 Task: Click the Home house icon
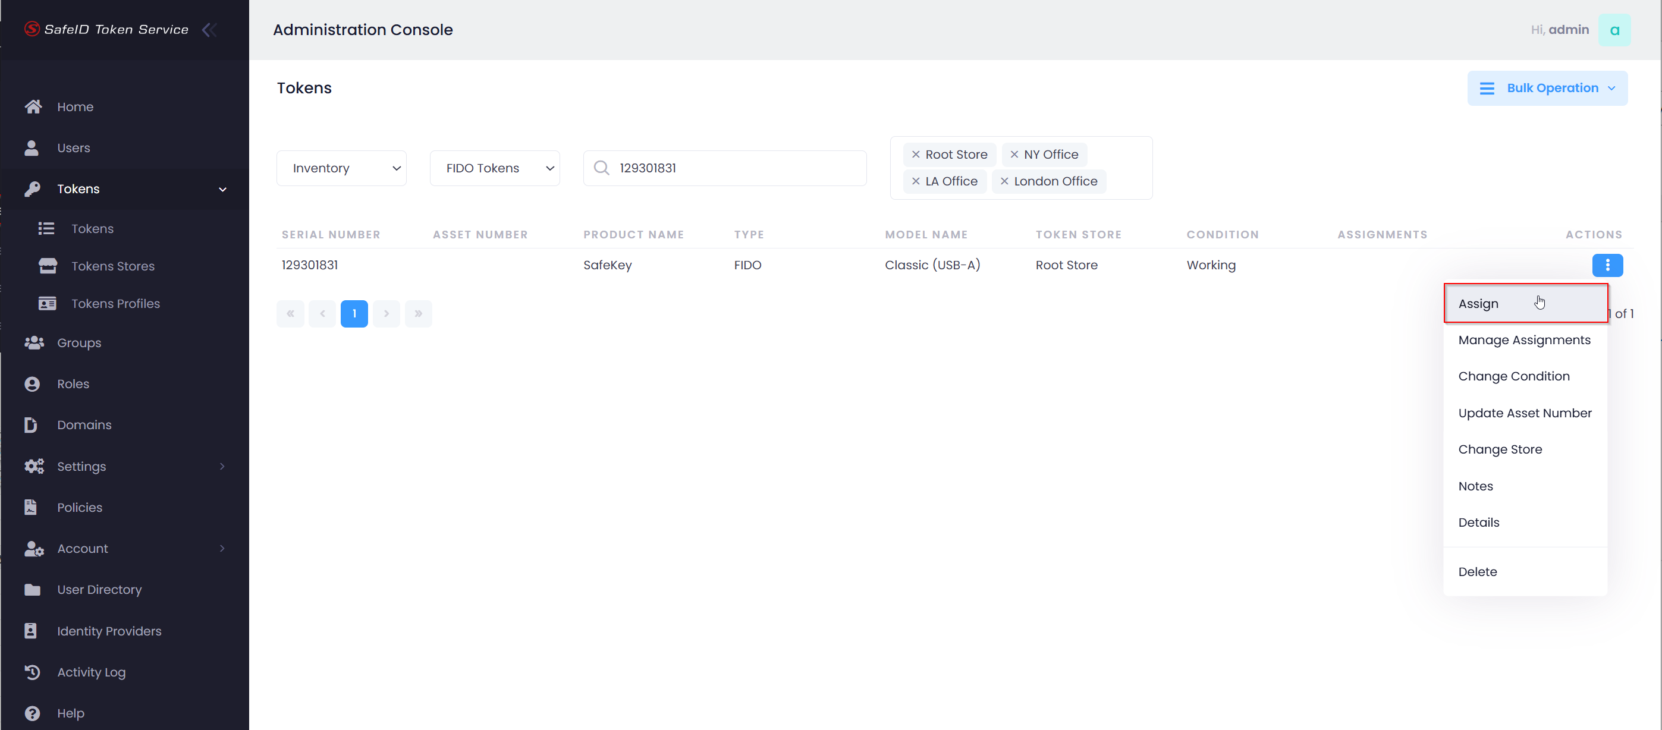(x=33, y=106)
